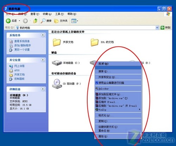Choose Add to "Archive.rar" entry
This screenshot has height=146, width=176.
[118, 98]
